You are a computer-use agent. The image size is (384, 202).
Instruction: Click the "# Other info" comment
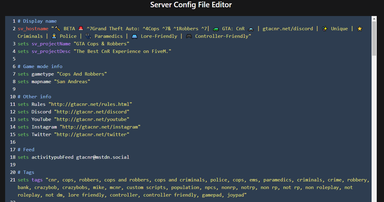(34, 97)
